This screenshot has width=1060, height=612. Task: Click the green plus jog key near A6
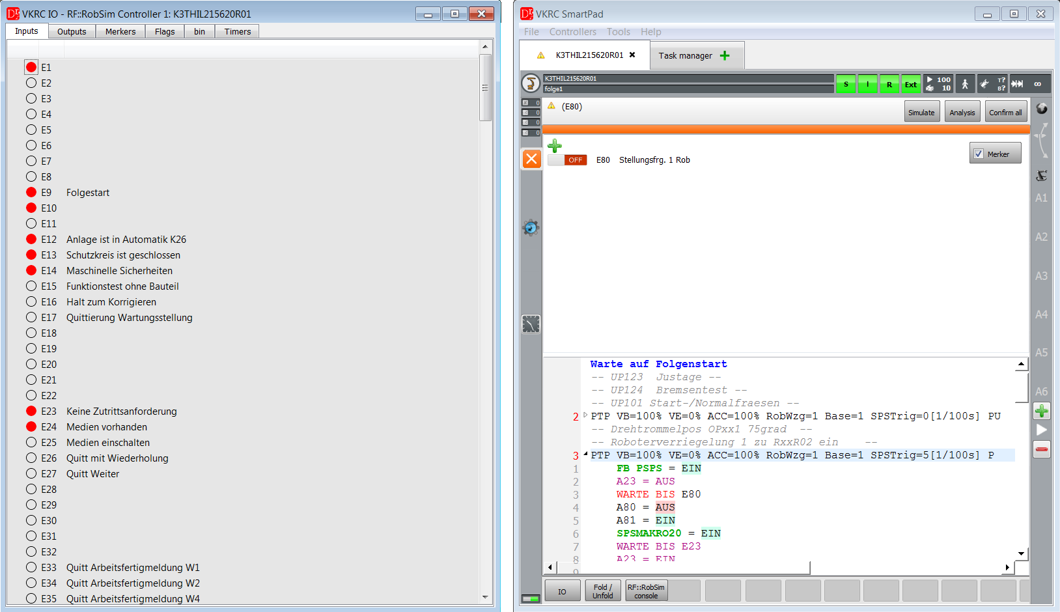[x=1042, y=411]
